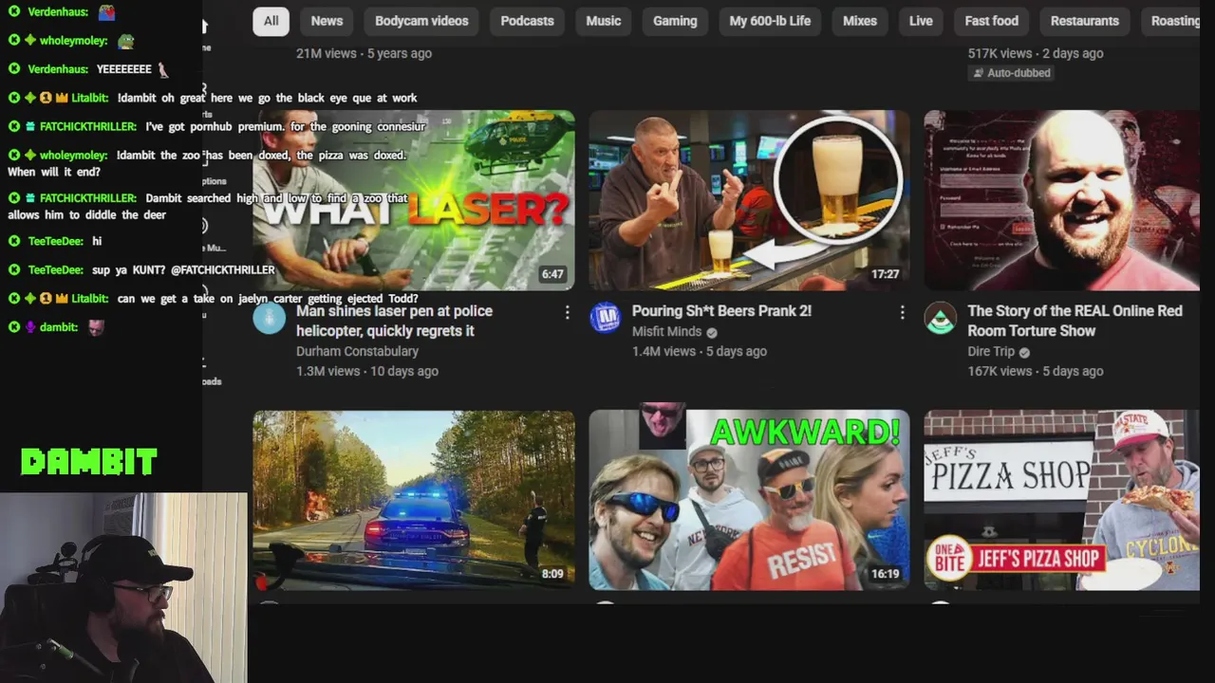Image resolution: width=1215 pixels, height=683 pixels.
Task: Select the News filter chip
Action: click(327, 21)
